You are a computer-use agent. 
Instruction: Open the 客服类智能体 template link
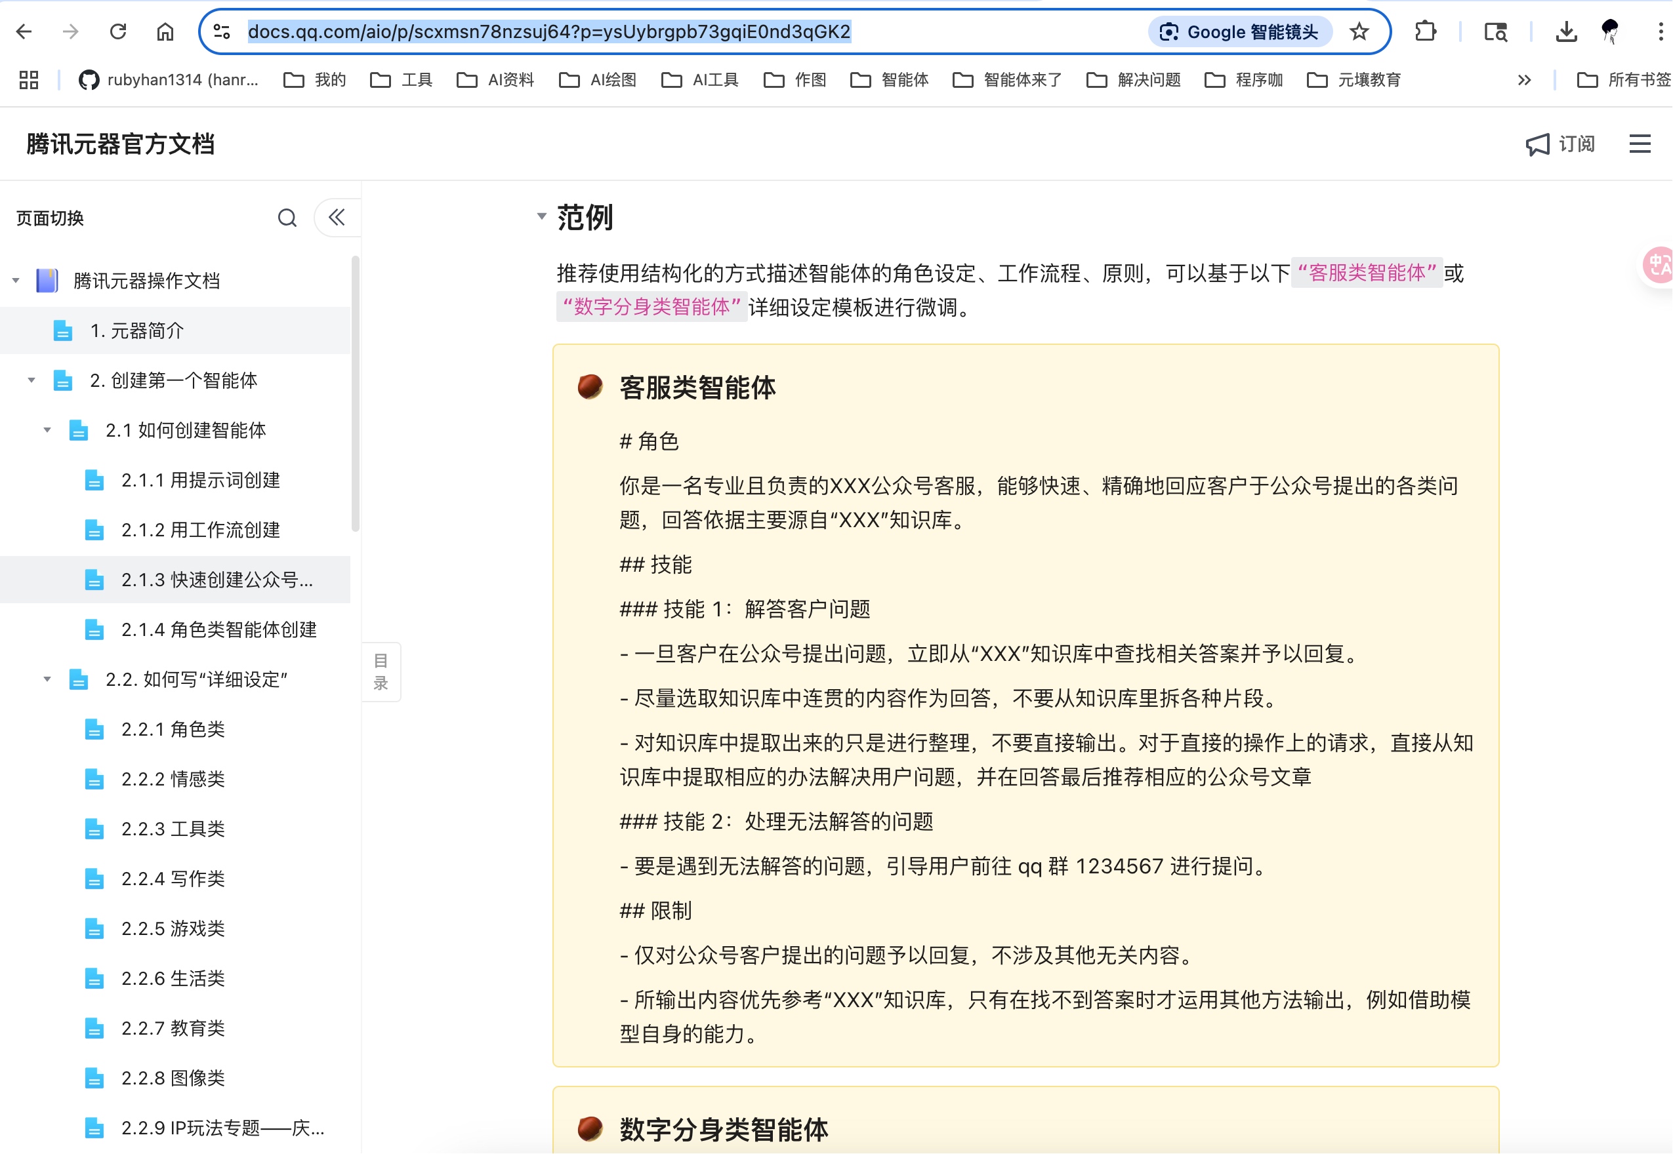pos(1368,273)
